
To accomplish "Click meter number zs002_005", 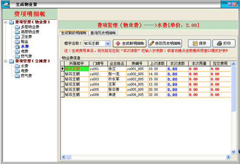I will click(x=135, y=74).
